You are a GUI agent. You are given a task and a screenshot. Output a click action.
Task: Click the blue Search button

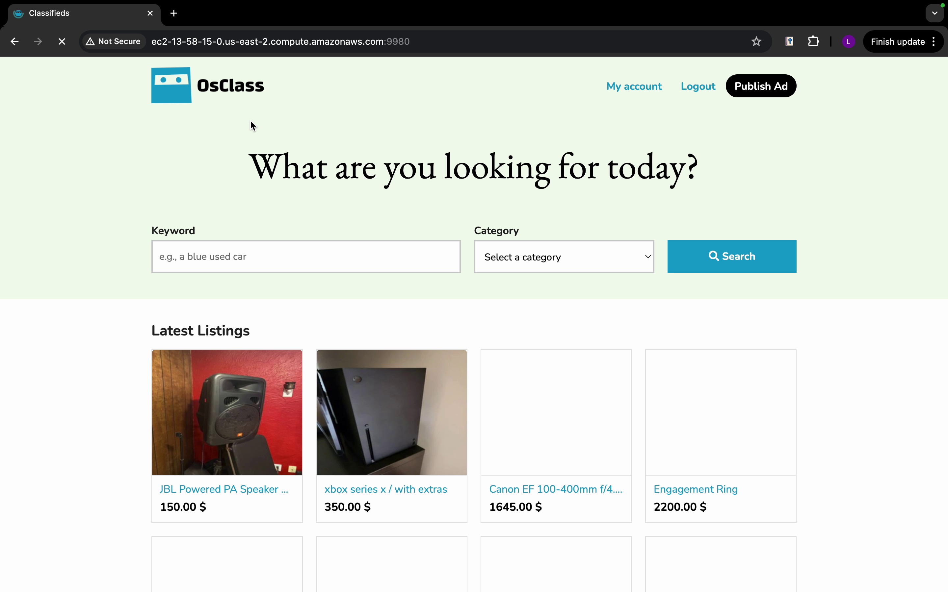point(731,257)
